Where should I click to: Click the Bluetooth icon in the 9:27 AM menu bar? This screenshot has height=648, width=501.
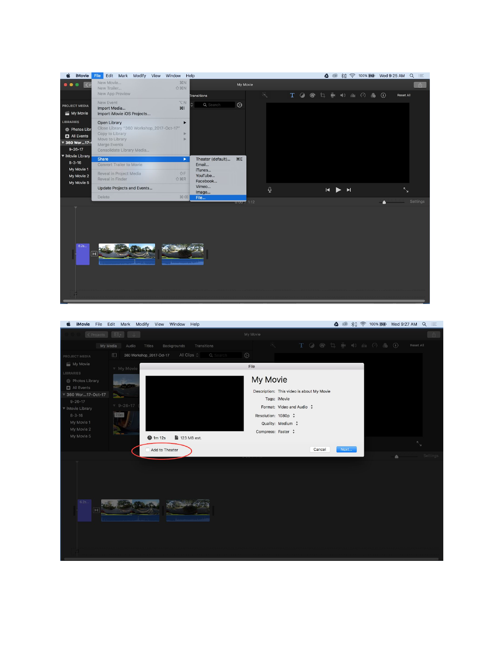[354, 324]
